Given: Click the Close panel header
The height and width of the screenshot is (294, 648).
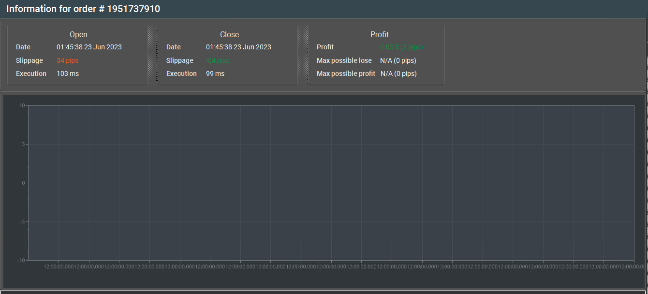Looking at the screenshot, I should tap(229, 34).
